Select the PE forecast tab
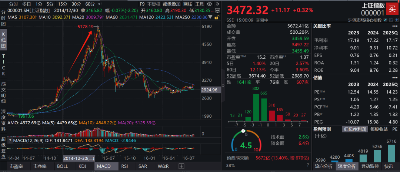Image resolution: width=400 pixels, height=172 pixels. click(x=395, y=129)
